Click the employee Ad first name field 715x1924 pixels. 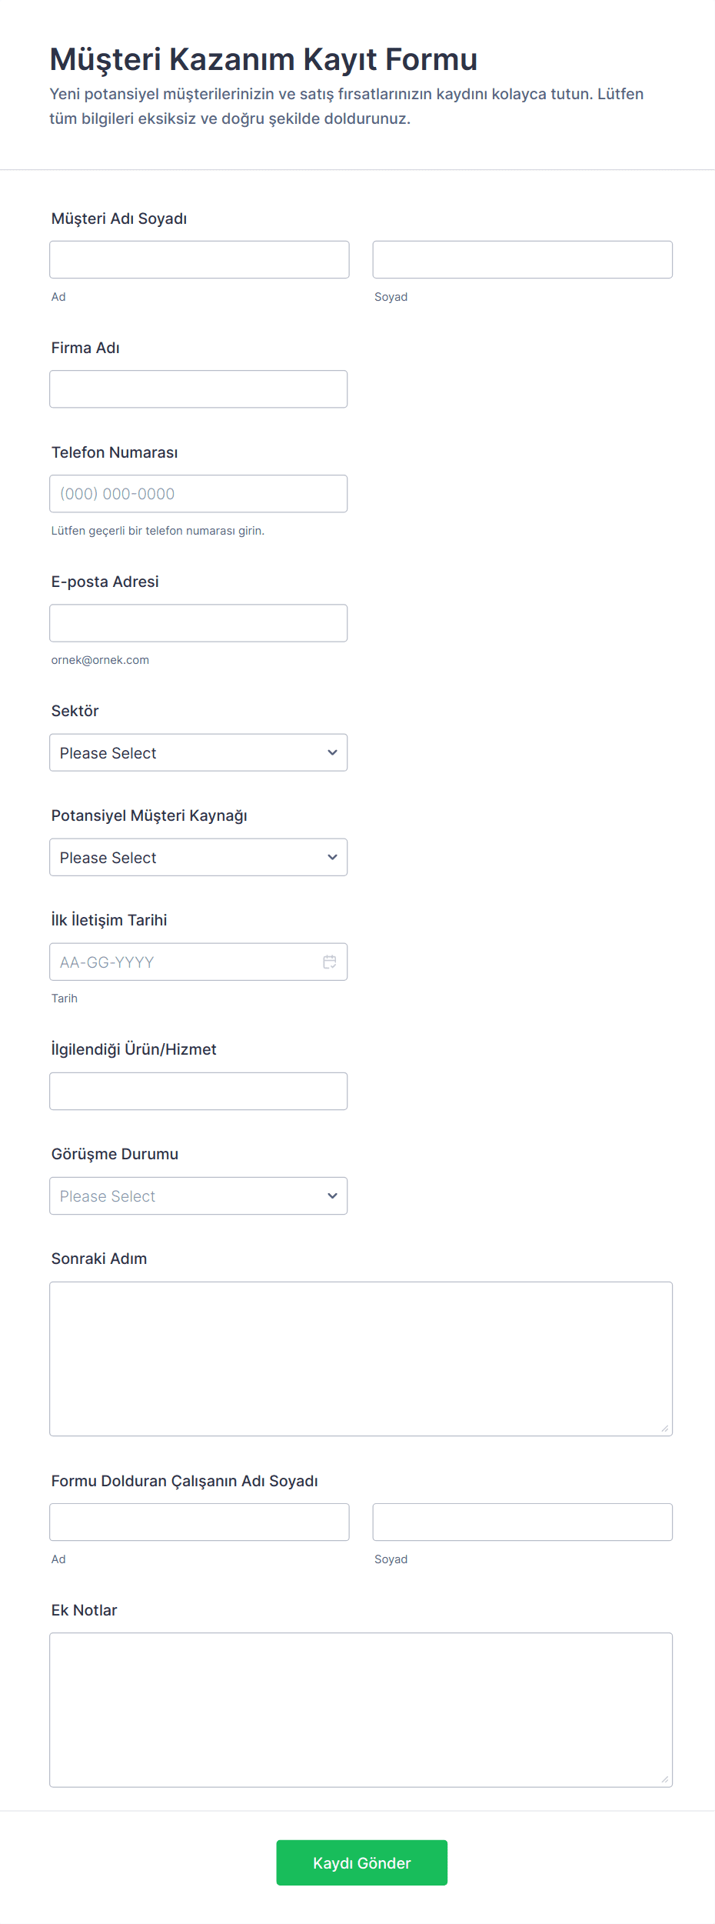pos(199,1522)
